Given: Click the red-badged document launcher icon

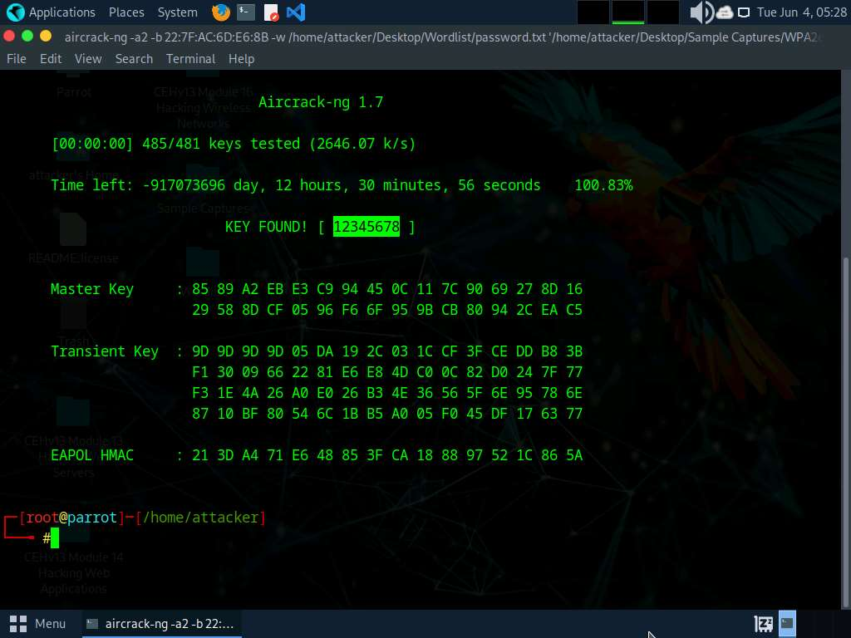Looking at the screenshot, I should (x=271, y=12).
